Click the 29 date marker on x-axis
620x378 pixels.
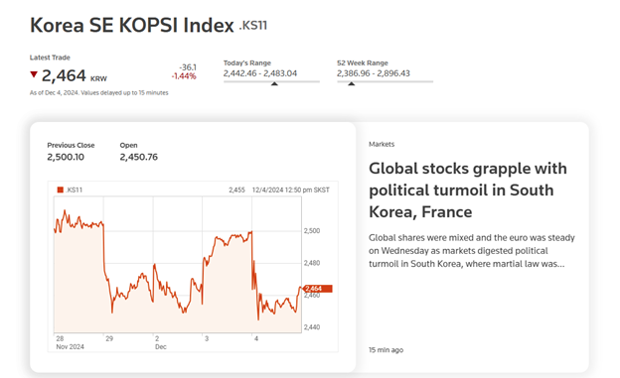(109, 339)
